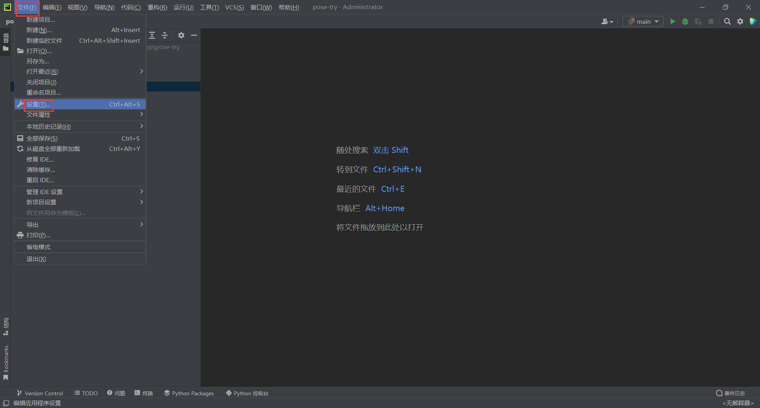Expand all icon in project panel

152,35
